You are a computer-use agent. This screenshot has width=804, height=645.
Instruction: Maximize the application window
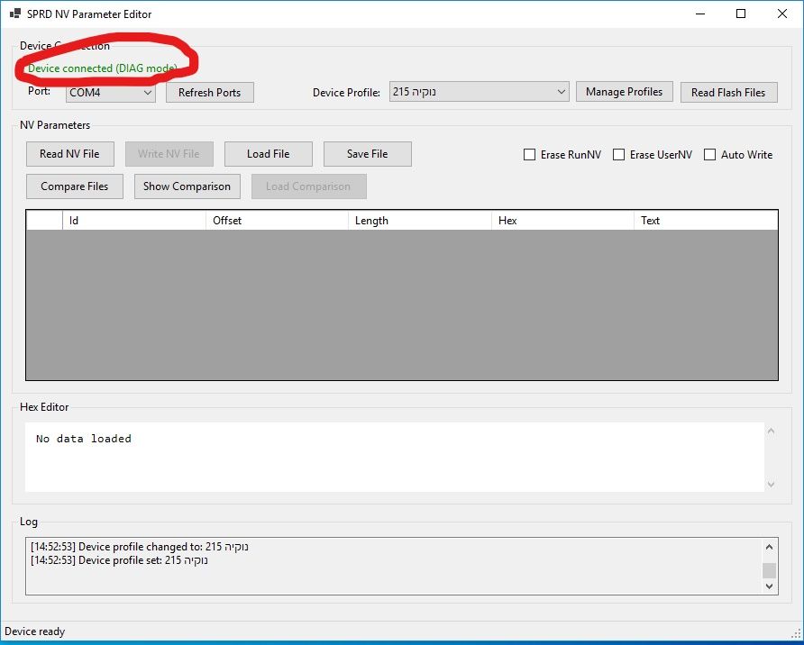[x=740, y=14]
